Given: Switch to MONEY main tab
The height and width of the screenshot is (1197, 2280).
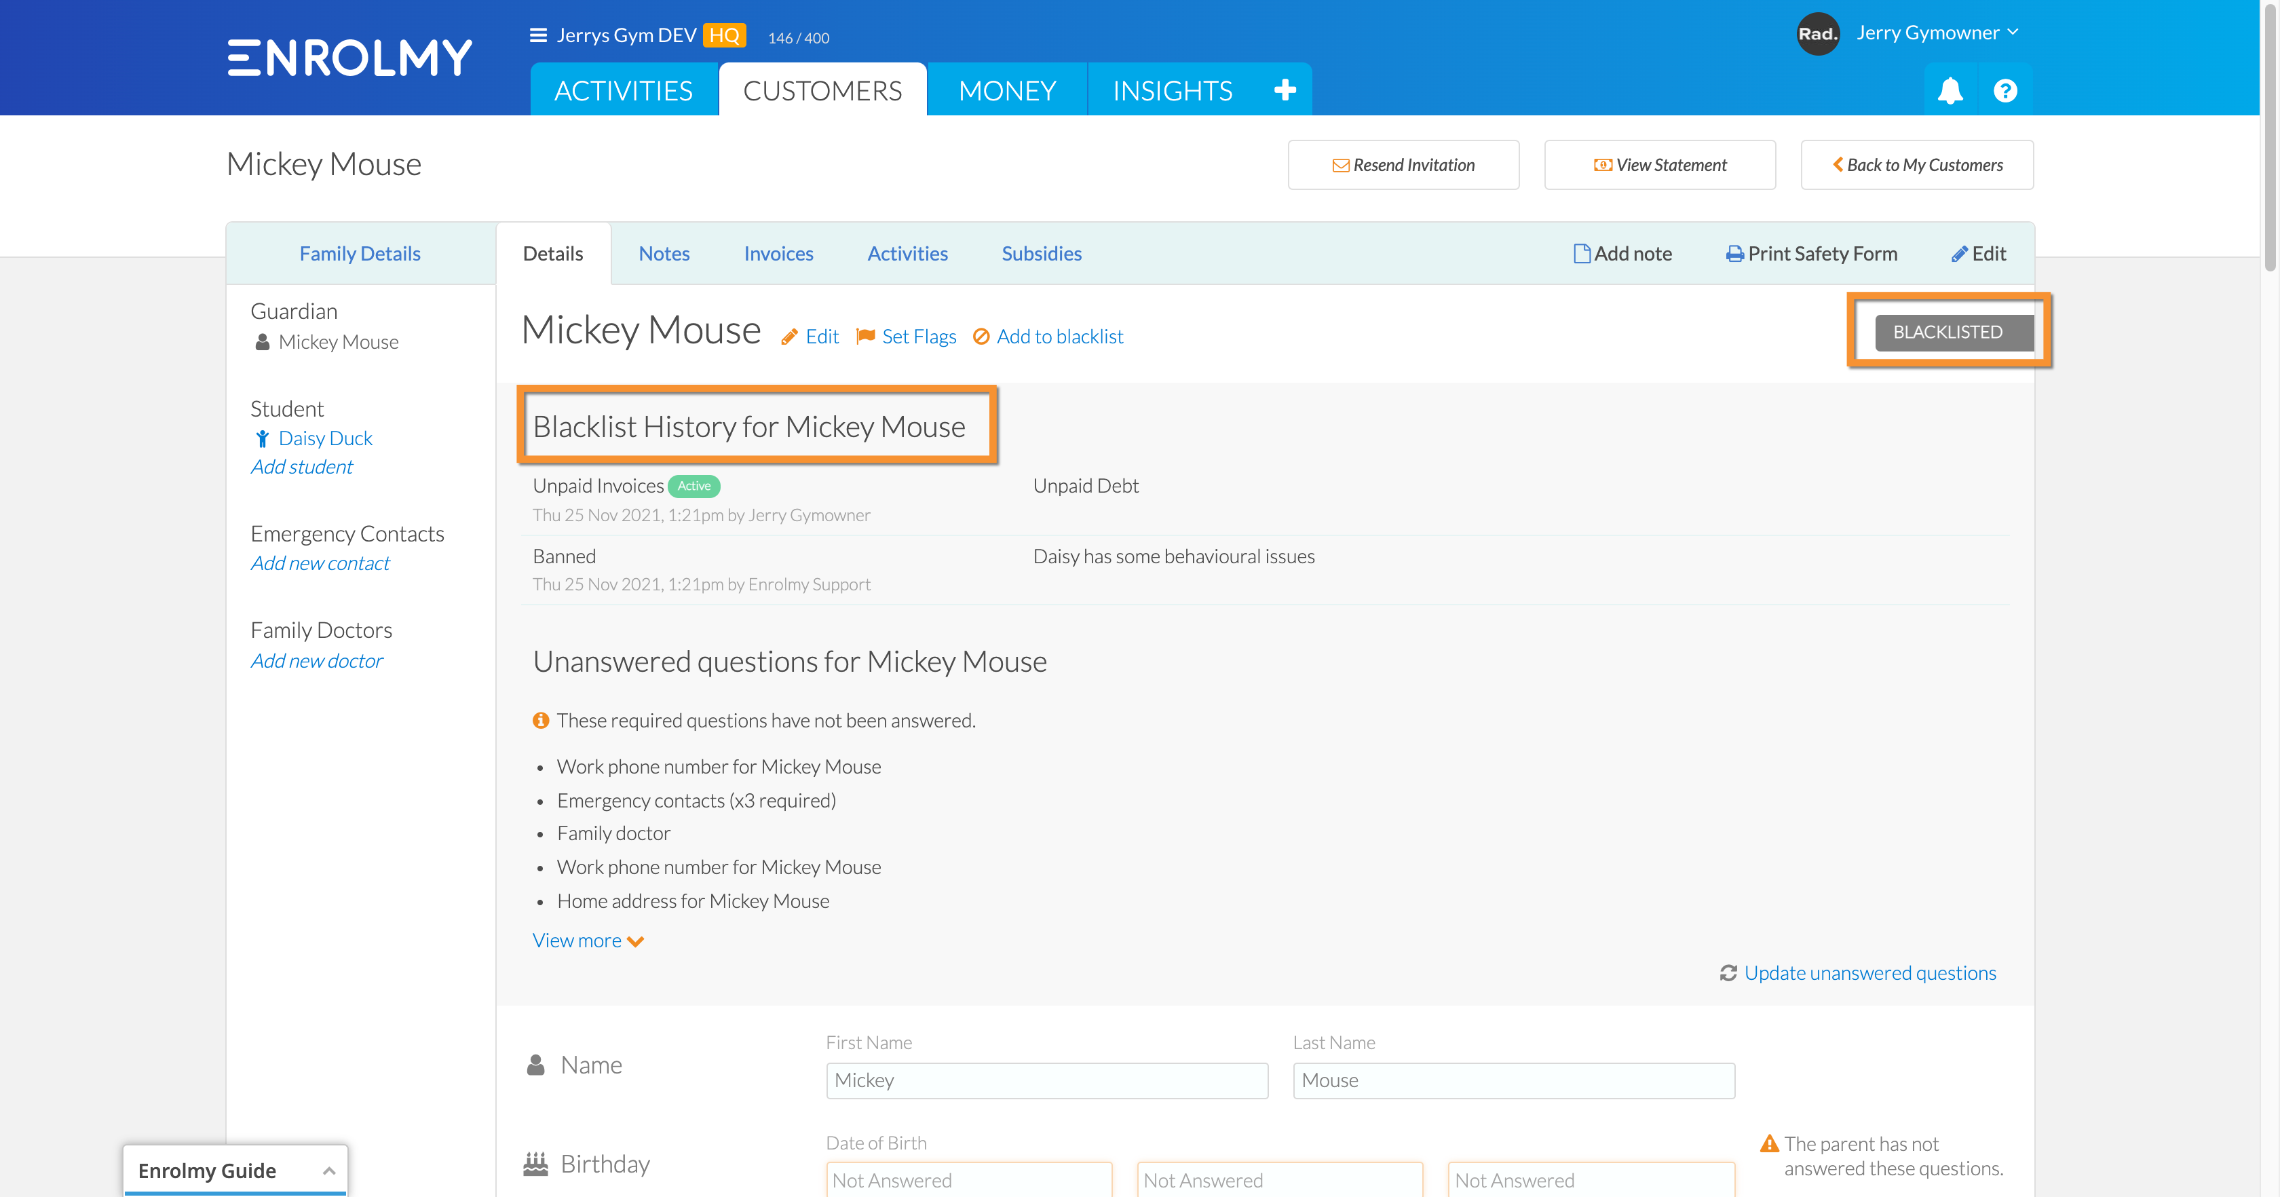Looking at the screenshot, I should (1007, 90).
